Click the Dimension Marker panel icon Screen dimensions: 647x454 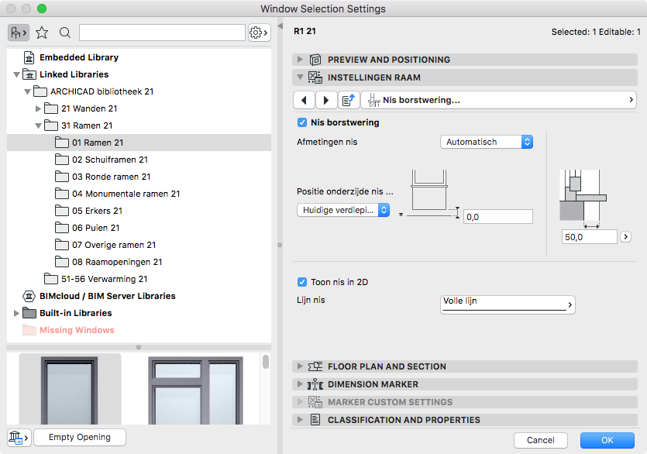(315, 384)
